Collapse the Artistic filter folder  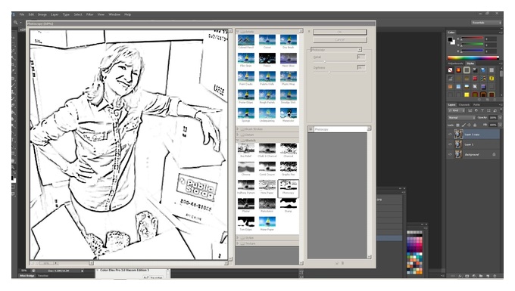238,32
